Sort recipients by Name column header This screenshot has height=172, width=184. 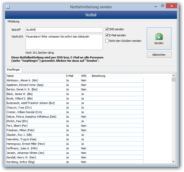tap(35, 76)
